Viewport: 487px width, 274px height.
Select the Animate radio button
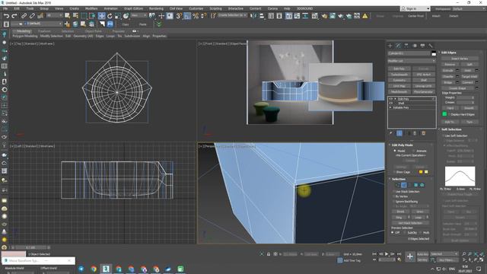pos(413,151)
